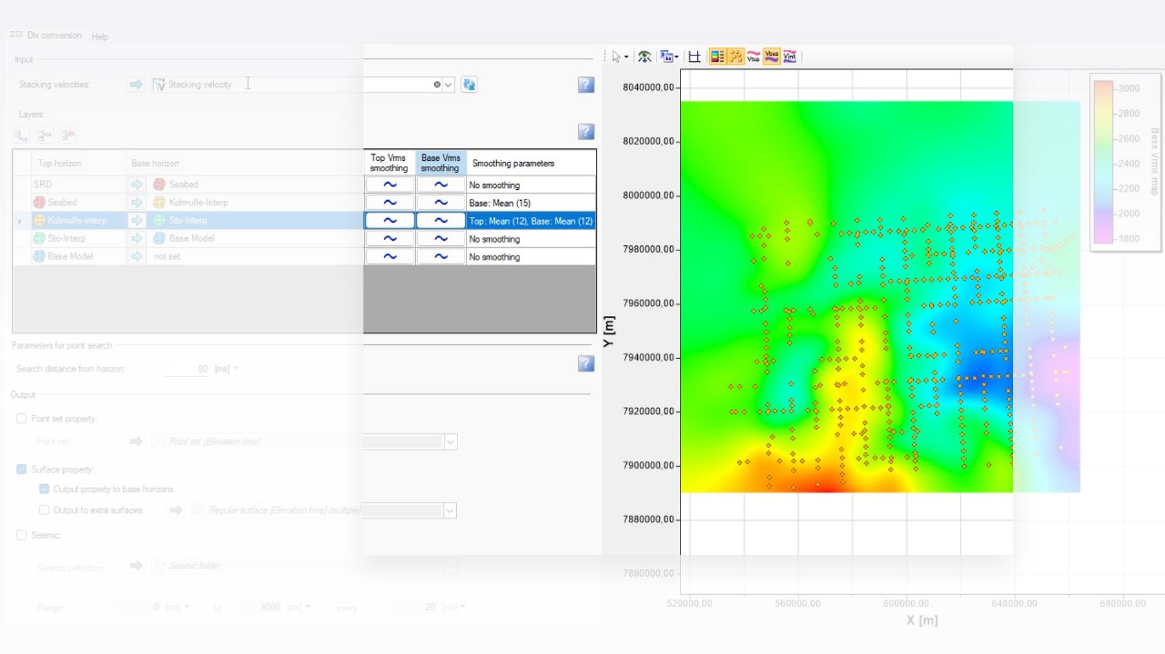Select 'Top: Mean (12), Base: Mean (12)' cell
This screenshot has width=1165, height=654.
coord(531,221)
